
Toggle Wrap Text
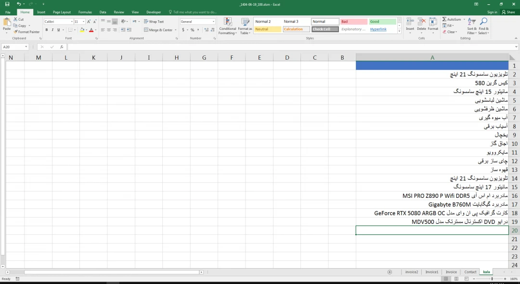click(154, 22)
